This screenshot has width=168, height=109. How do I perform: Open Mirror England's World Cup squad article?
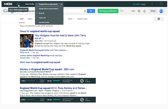pos(44,50)
